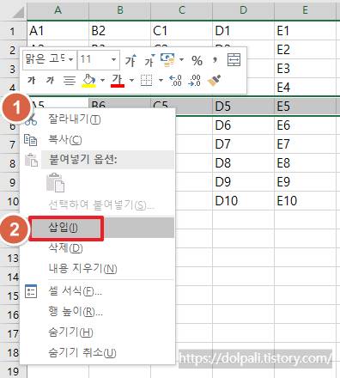Choose 숨기기 취소(U) unhide item
340x378 pixels.
pos(97,353)
